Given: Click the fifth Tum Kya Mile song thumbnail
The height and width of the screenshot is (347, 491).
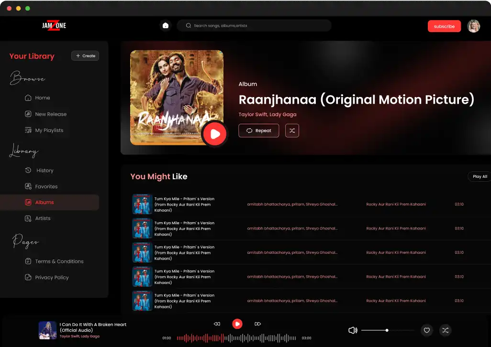Looking at the screenshot, I should click(142, 301).
